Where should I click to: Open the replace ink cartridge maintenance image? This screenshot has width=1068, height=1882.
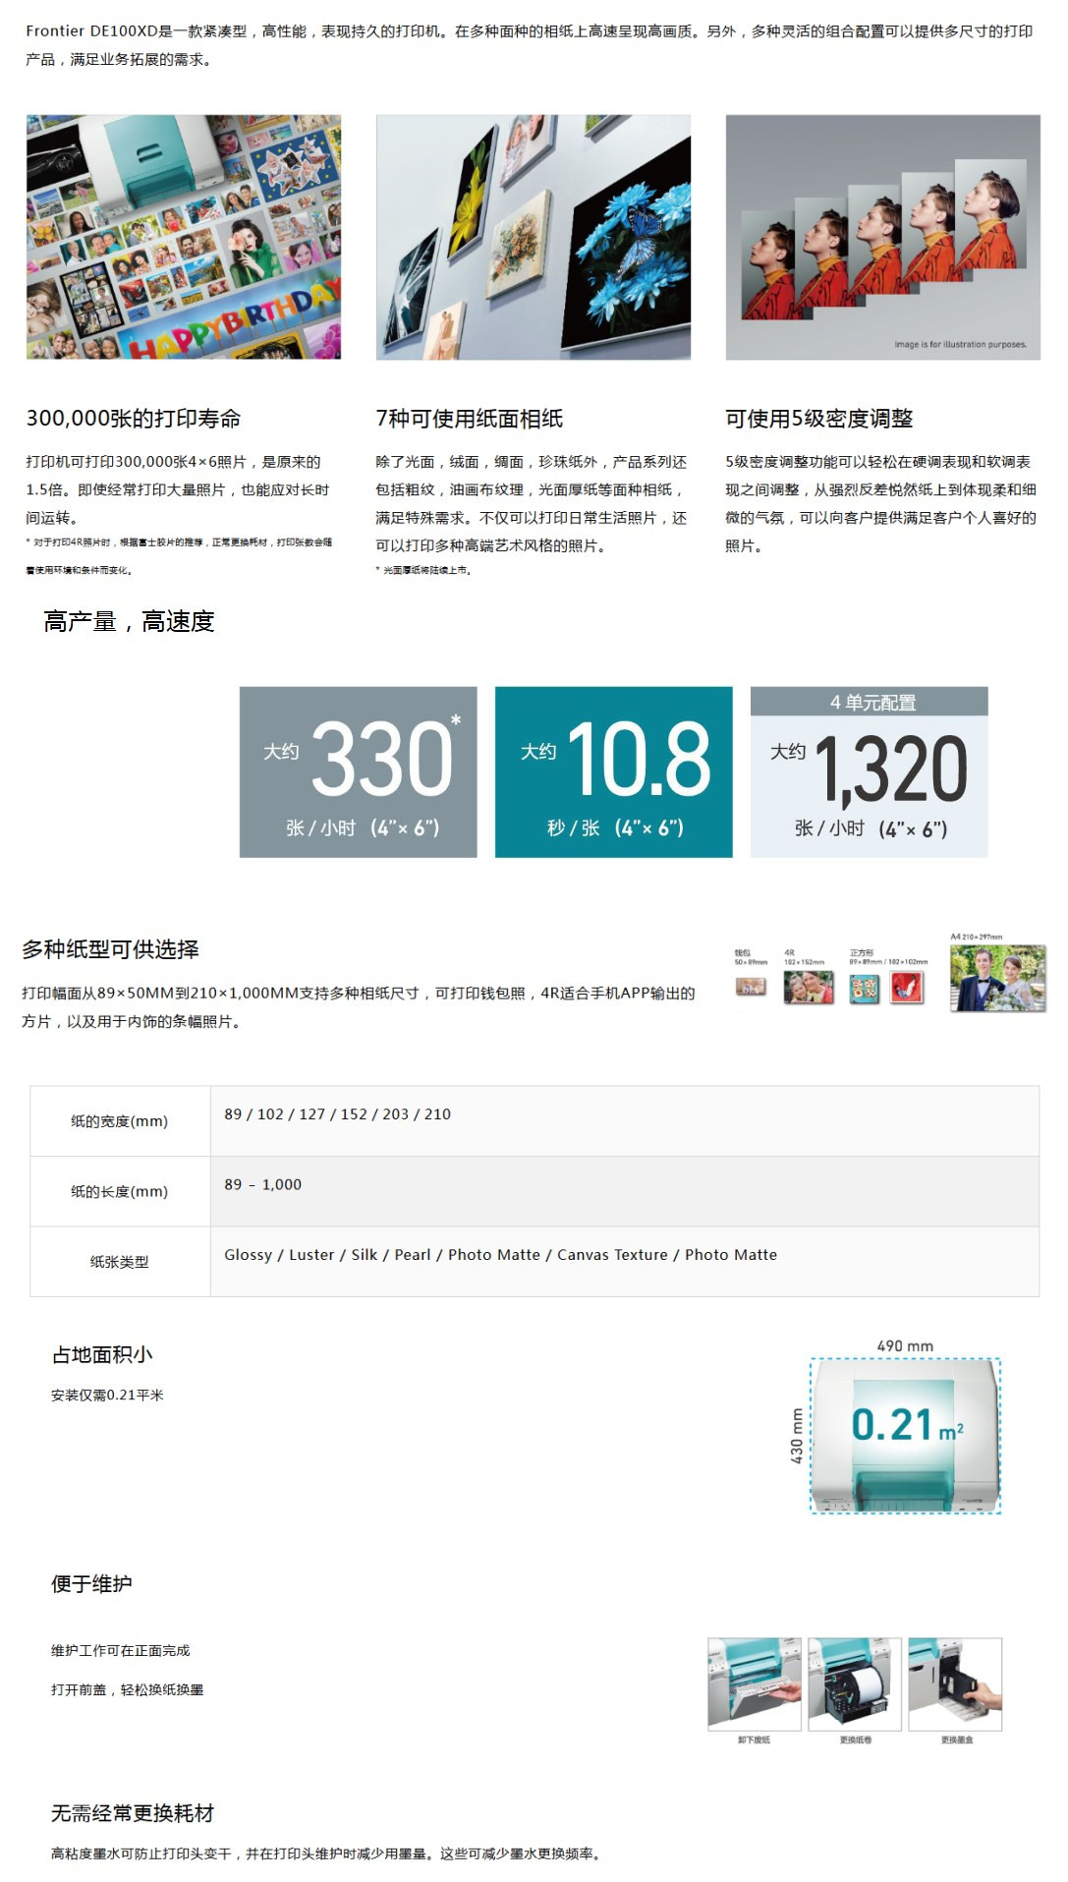pos(955,1683)
